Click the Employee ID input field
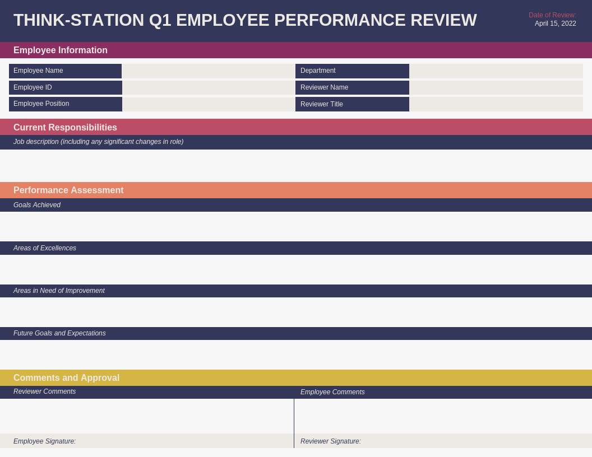This screenshot has width=592, height=457. pyautogui.click(x=207, y=87)
